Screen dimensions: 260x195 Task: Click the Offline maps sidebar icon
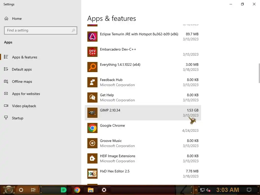coord(6,82)
